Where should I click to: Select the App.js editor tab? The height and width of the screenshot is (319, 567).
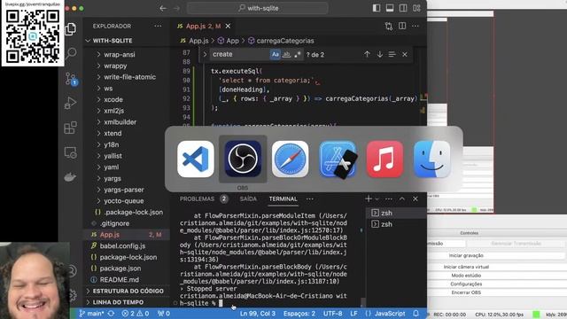pyautogui.click(x=204, y=26)
